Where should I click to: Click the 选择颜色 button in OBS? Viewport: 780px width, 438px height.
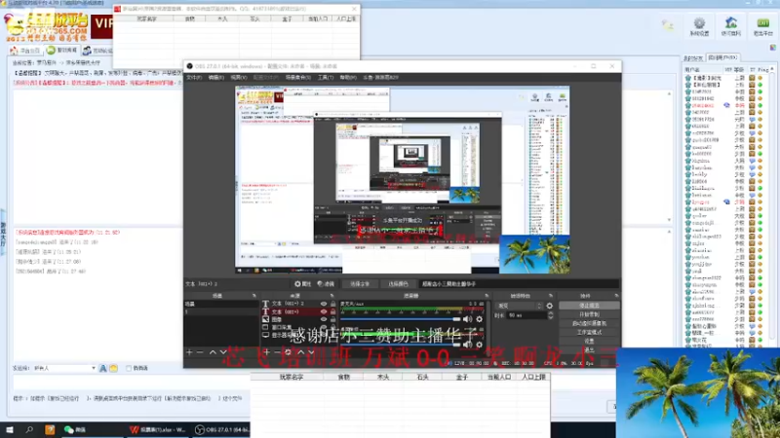pyautogui.click(x=398, y=284)
